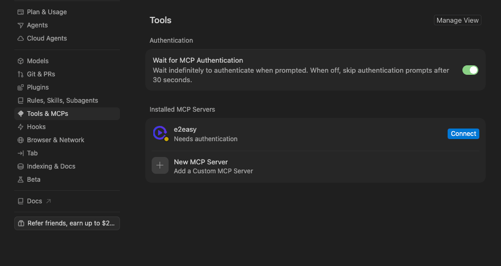Open the Tab settings section
The width and height of the screenshot is (501, 266).
click(67, 153)
